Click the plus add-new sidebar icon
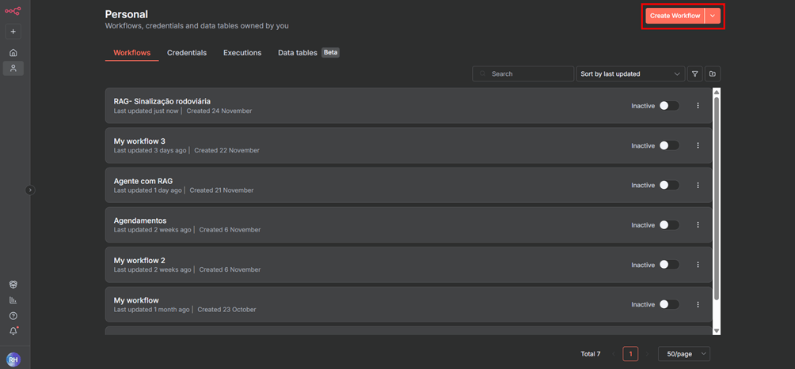Screen dimensions: 795x369 tap(13, 32)
